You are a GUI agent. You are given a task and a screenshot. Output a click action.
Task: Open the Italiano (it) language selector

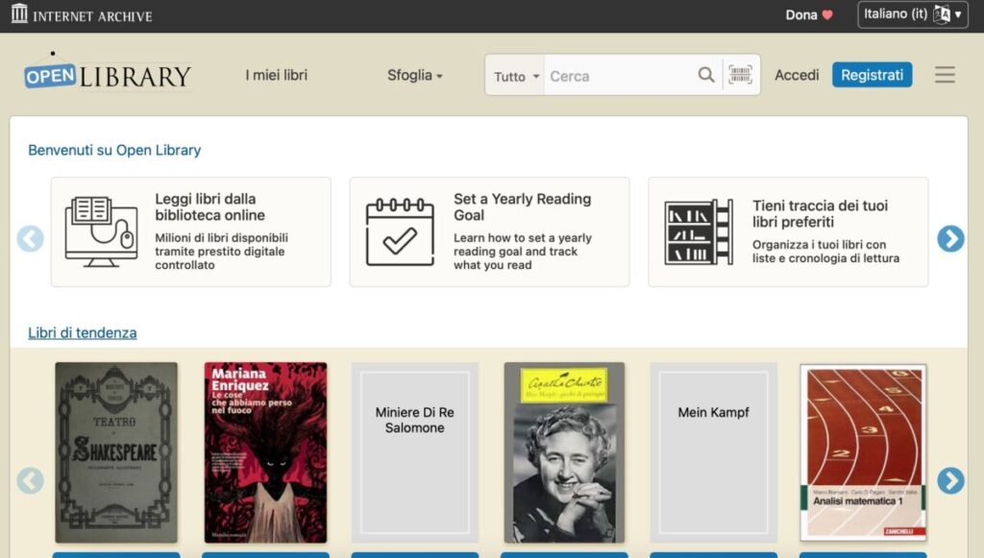click(912, 14)
